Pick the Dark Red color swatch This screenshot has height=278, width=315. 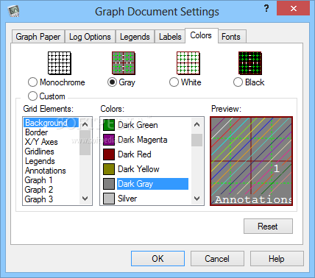pos(109,154)
